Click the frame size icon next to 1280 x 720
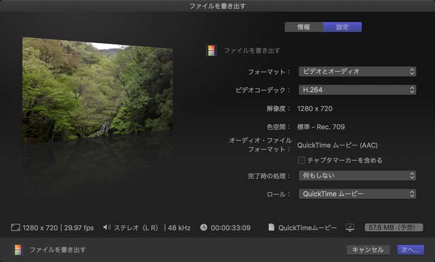The image size is (435, 262). point(15,228)
